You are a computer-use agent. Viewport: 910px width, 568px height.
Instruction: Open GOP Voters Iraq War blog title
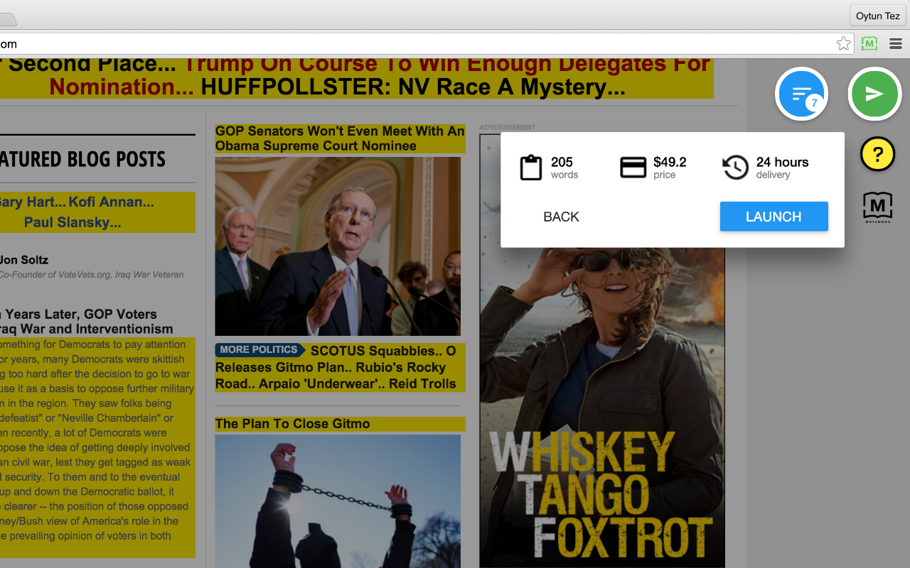87,322
